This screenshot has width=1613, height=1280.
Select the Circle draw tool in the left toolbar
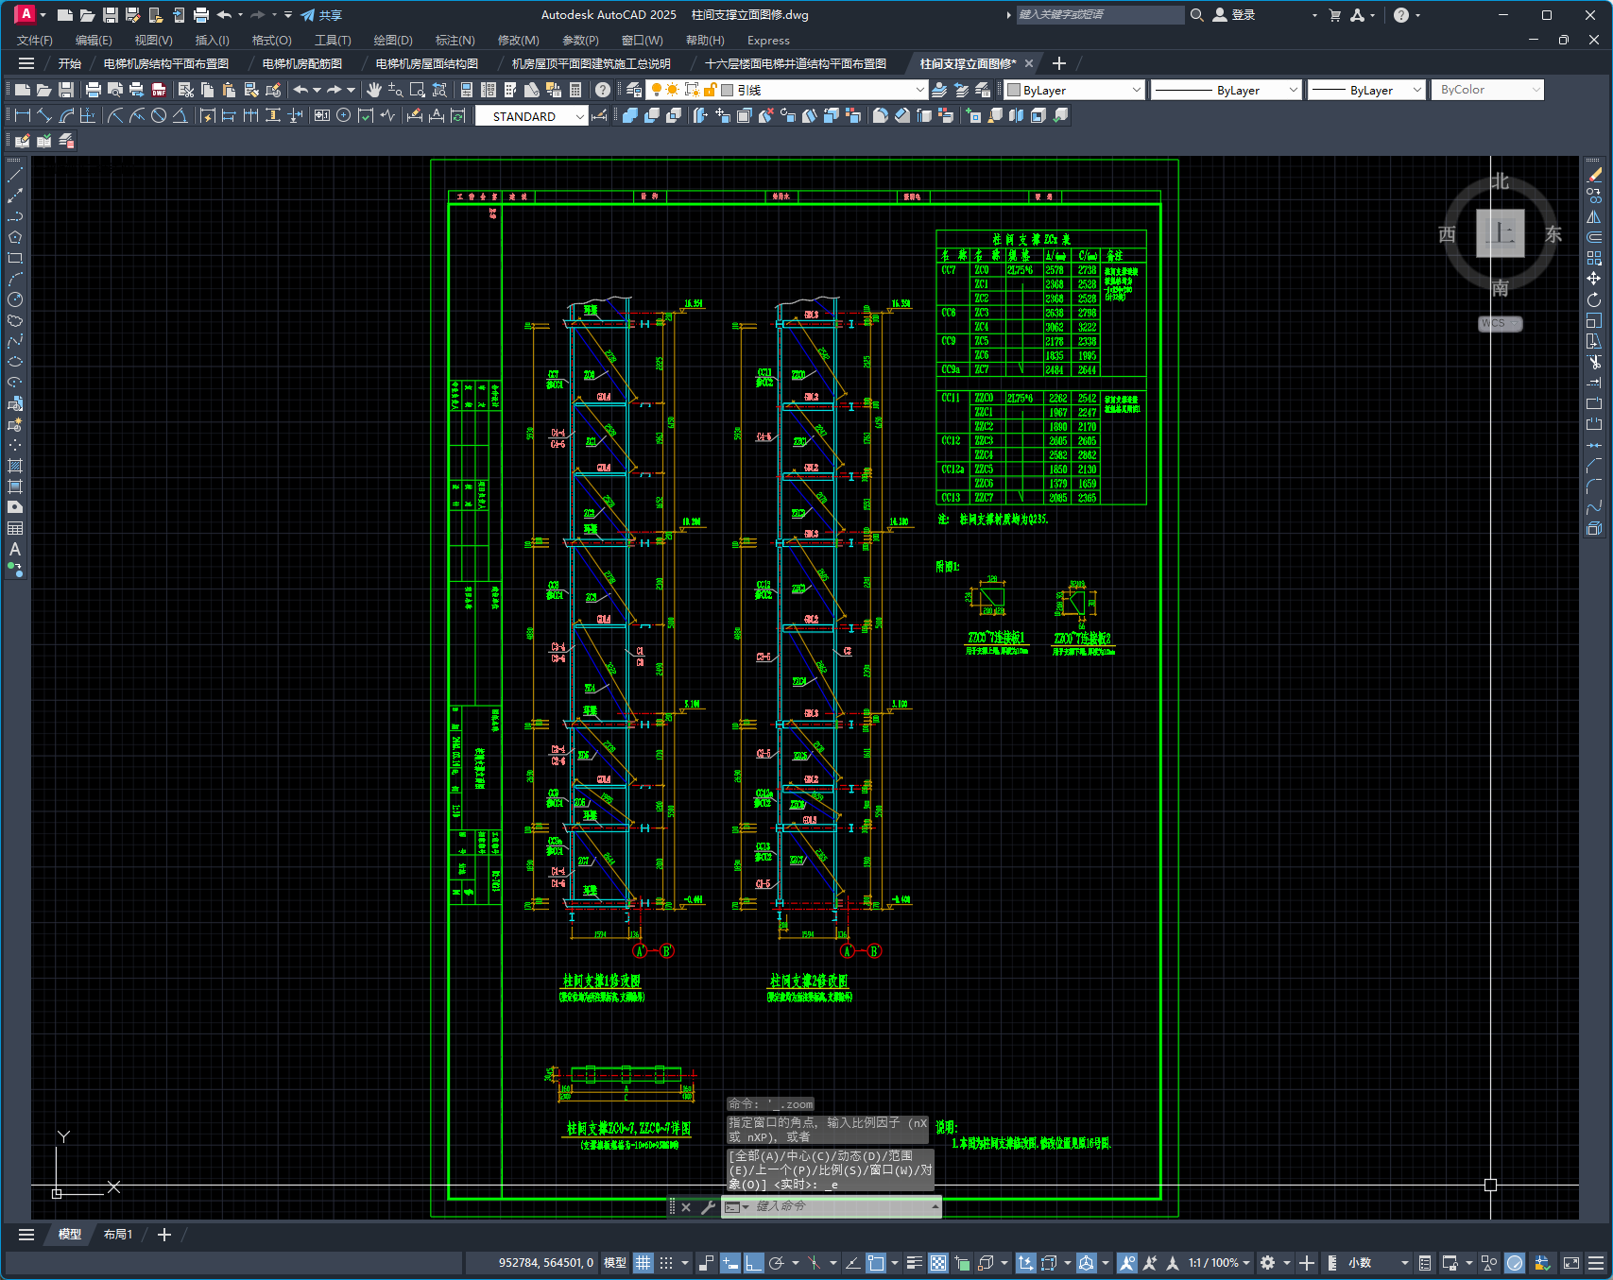click(15, 299)
